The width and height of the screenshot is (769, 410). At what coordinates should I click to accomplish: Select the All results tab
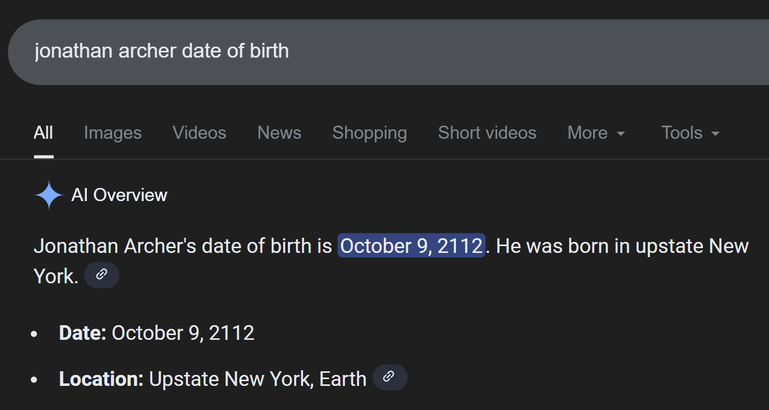(43, 133)
